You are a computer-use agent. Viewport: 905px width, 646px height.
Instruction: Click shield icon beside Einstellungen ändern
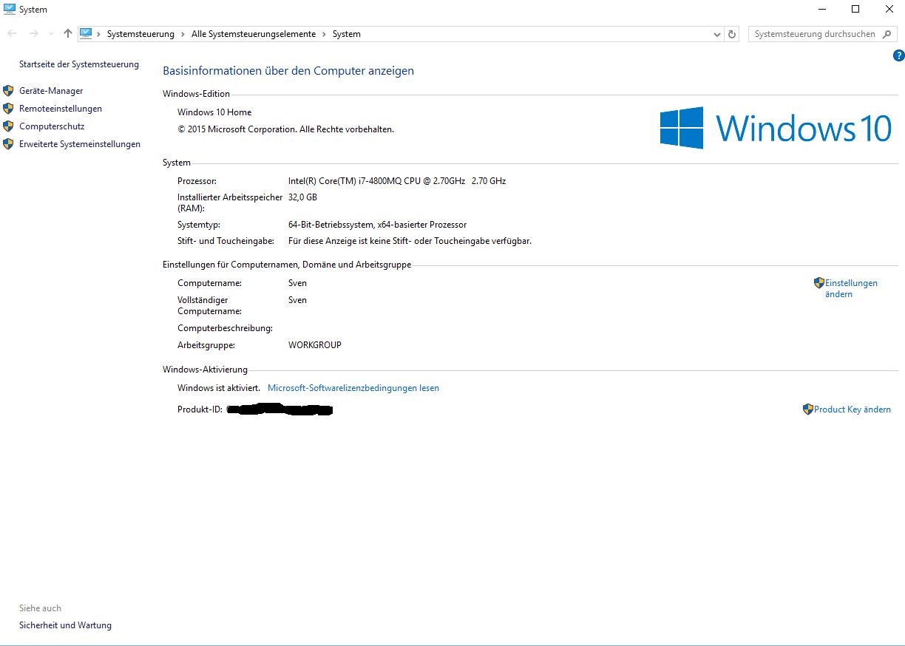point(818,283)
